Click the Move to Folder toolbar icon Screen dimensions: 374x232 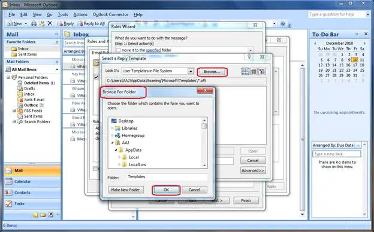tap(42, 23)
